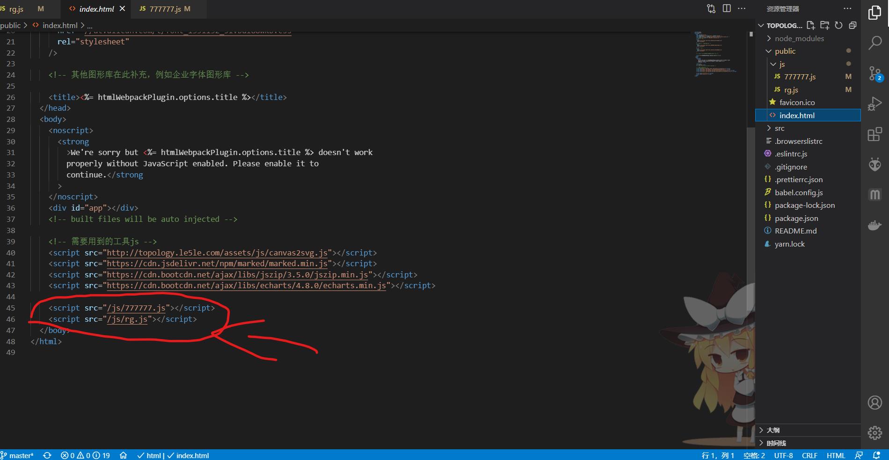Follow the canvas2svg.js script URL link
The image size is (889, 460).
point(217,253)
